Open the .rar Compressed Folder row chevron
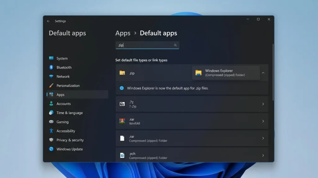This screenshot has height=178, width=318. 263,138
